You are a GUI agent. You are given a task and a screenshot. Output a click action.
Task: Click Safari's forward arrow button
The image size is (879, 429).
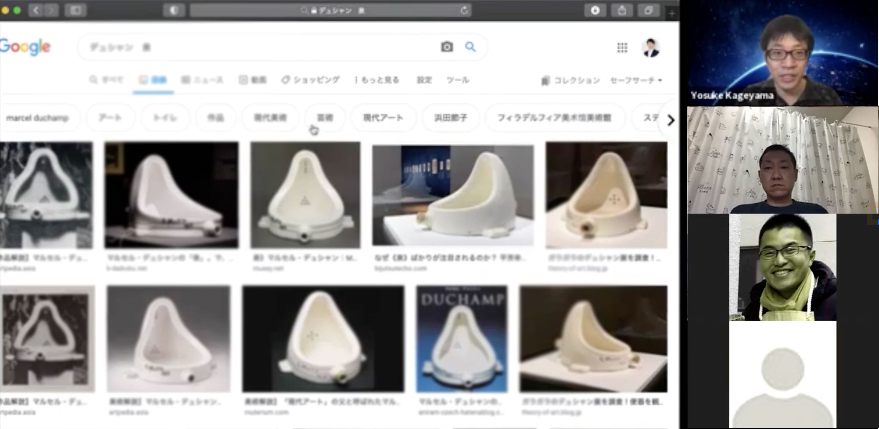pyautogui.click(x=51, y=10)
